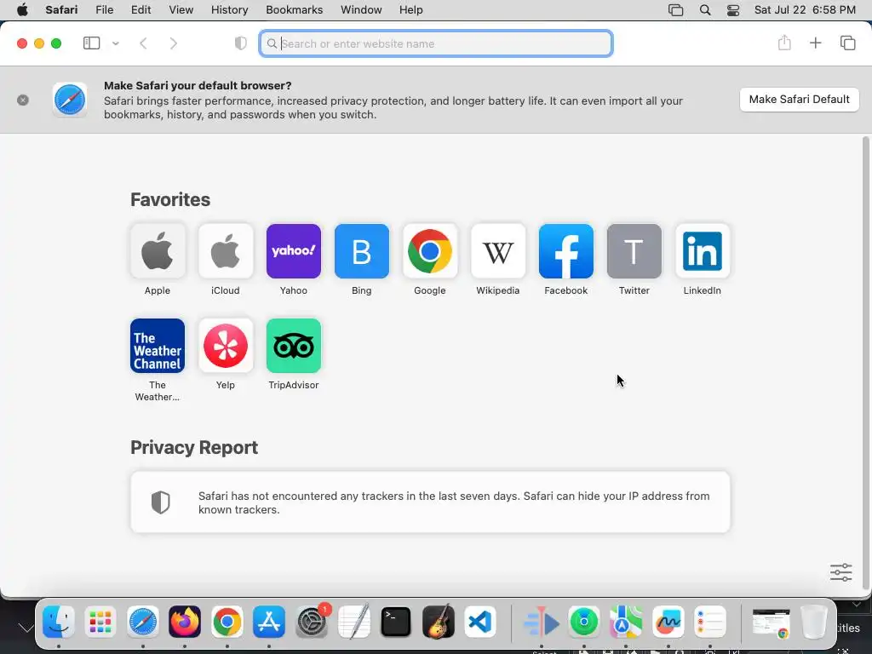The width and height of the screenshot is (872, 654).
Task: Open the Help menu
Action: [x=411, y=10]
